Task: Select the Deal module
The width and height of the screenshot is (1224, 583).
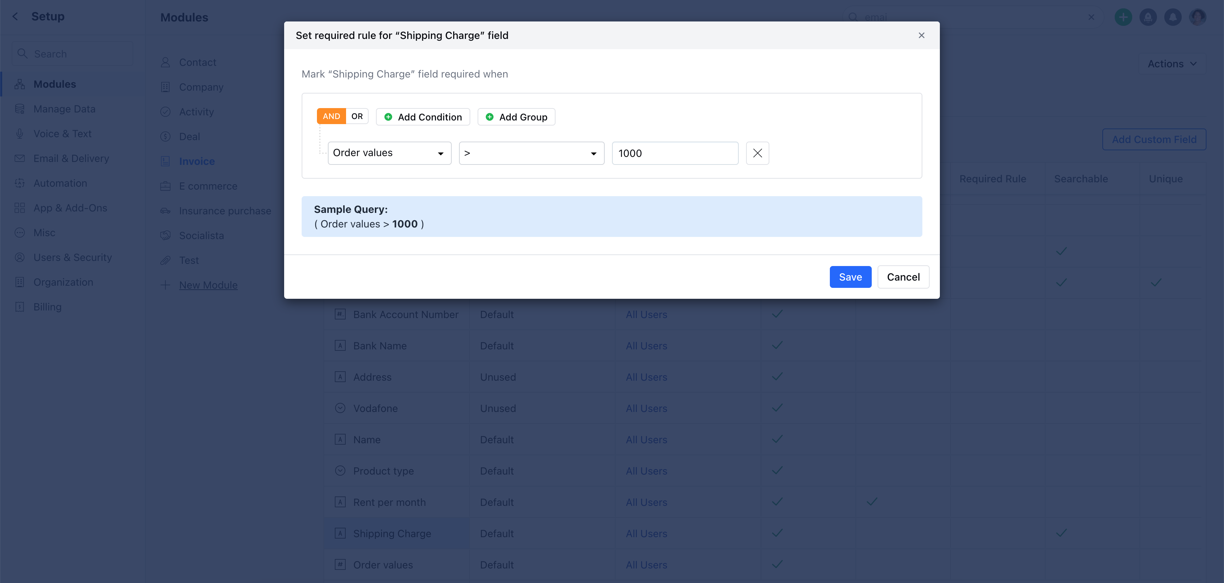Action: [189, 137]
